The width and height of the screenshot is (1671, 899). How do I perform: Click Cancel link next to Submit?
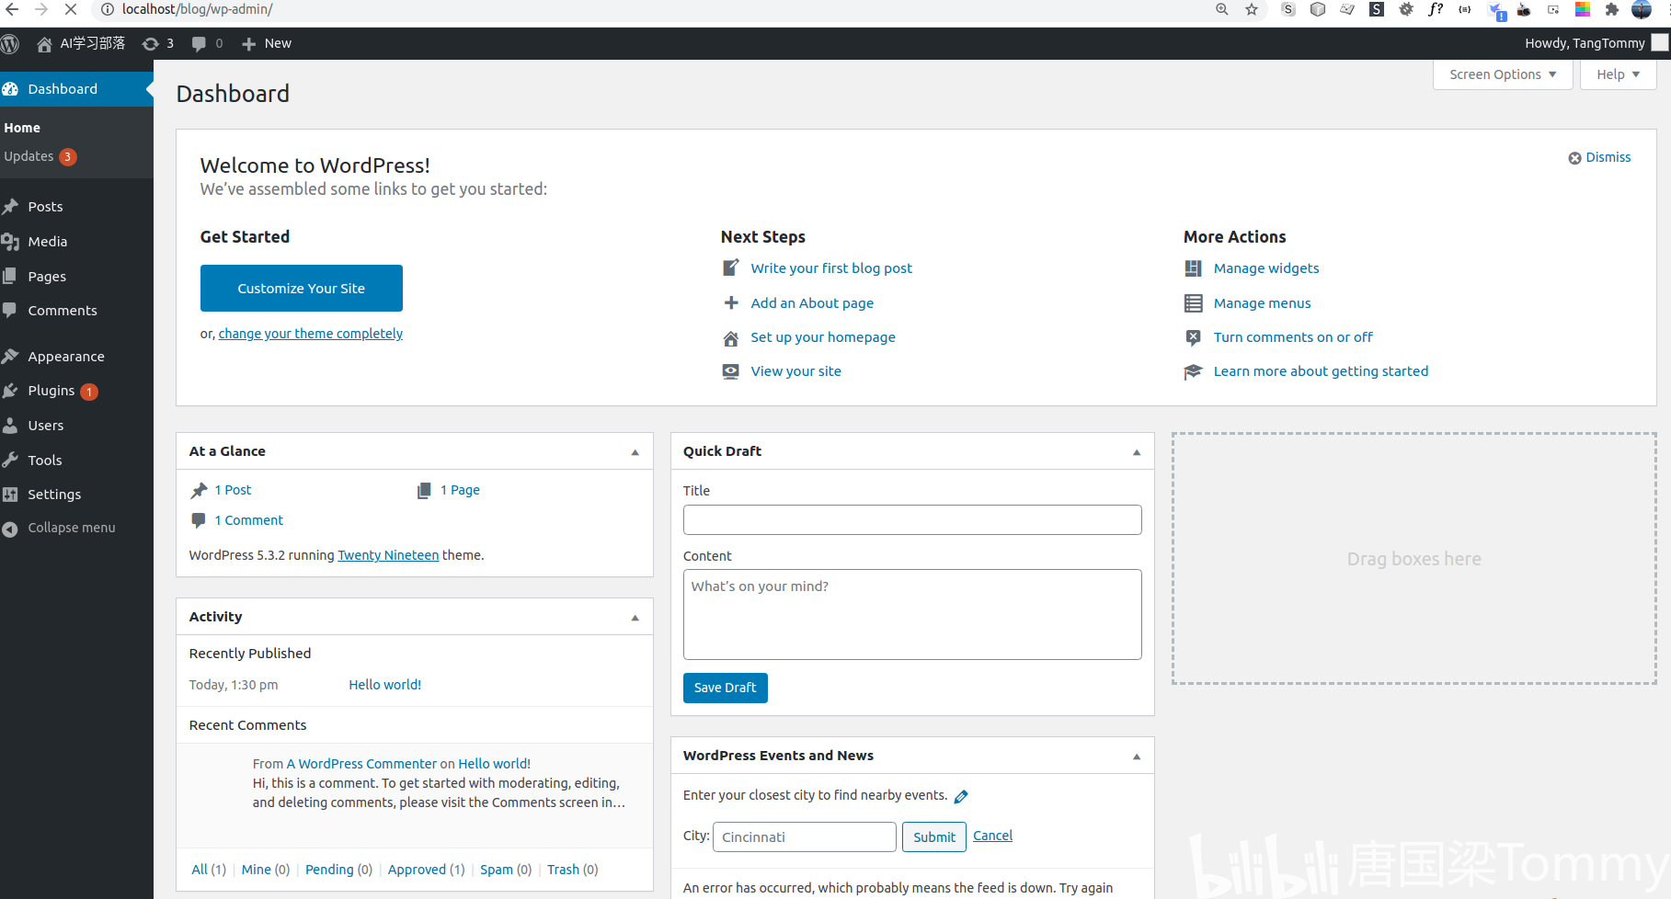tap(992, 836)
